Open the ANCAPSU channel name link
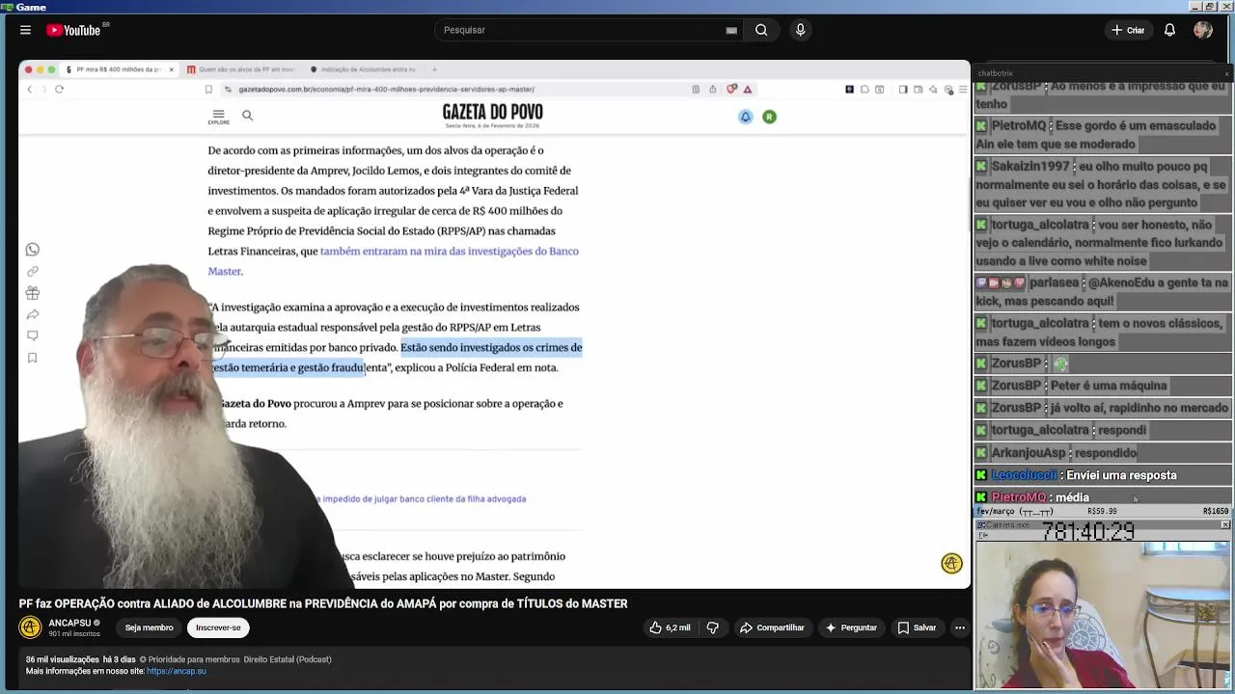Screen dimensions: 1235x694 [69, 623]
